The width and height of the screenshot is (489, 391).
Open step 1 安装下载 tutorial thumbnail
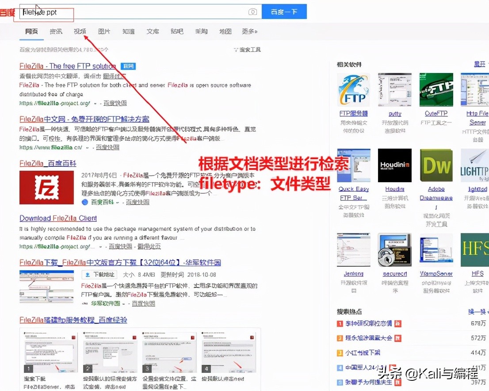tap(51, 353)
